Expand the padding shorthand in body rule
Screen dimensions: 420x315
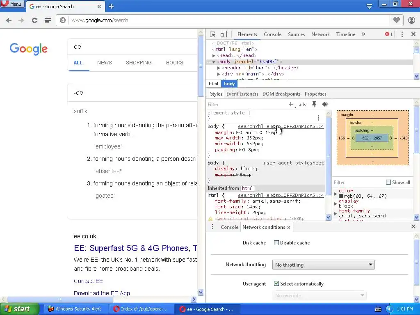click(240, 150)
